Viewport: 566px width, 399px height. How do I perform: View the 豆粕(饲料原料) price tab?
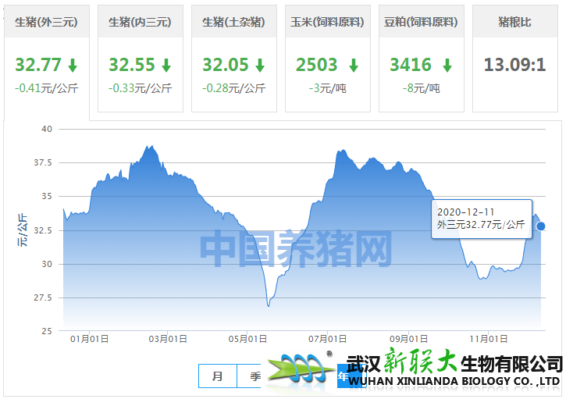point(421,22)
